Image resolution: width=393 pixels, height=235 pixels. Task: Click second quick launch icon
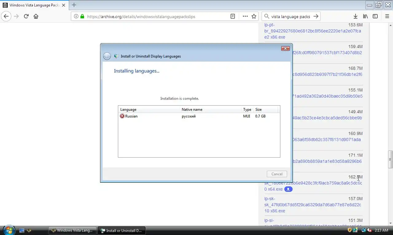(29, 230)
